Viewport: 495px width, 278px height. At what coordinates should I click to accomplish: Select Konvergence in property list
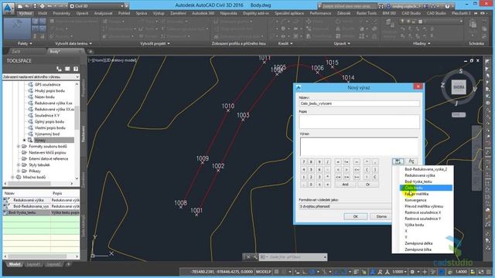tap(415, 200)
